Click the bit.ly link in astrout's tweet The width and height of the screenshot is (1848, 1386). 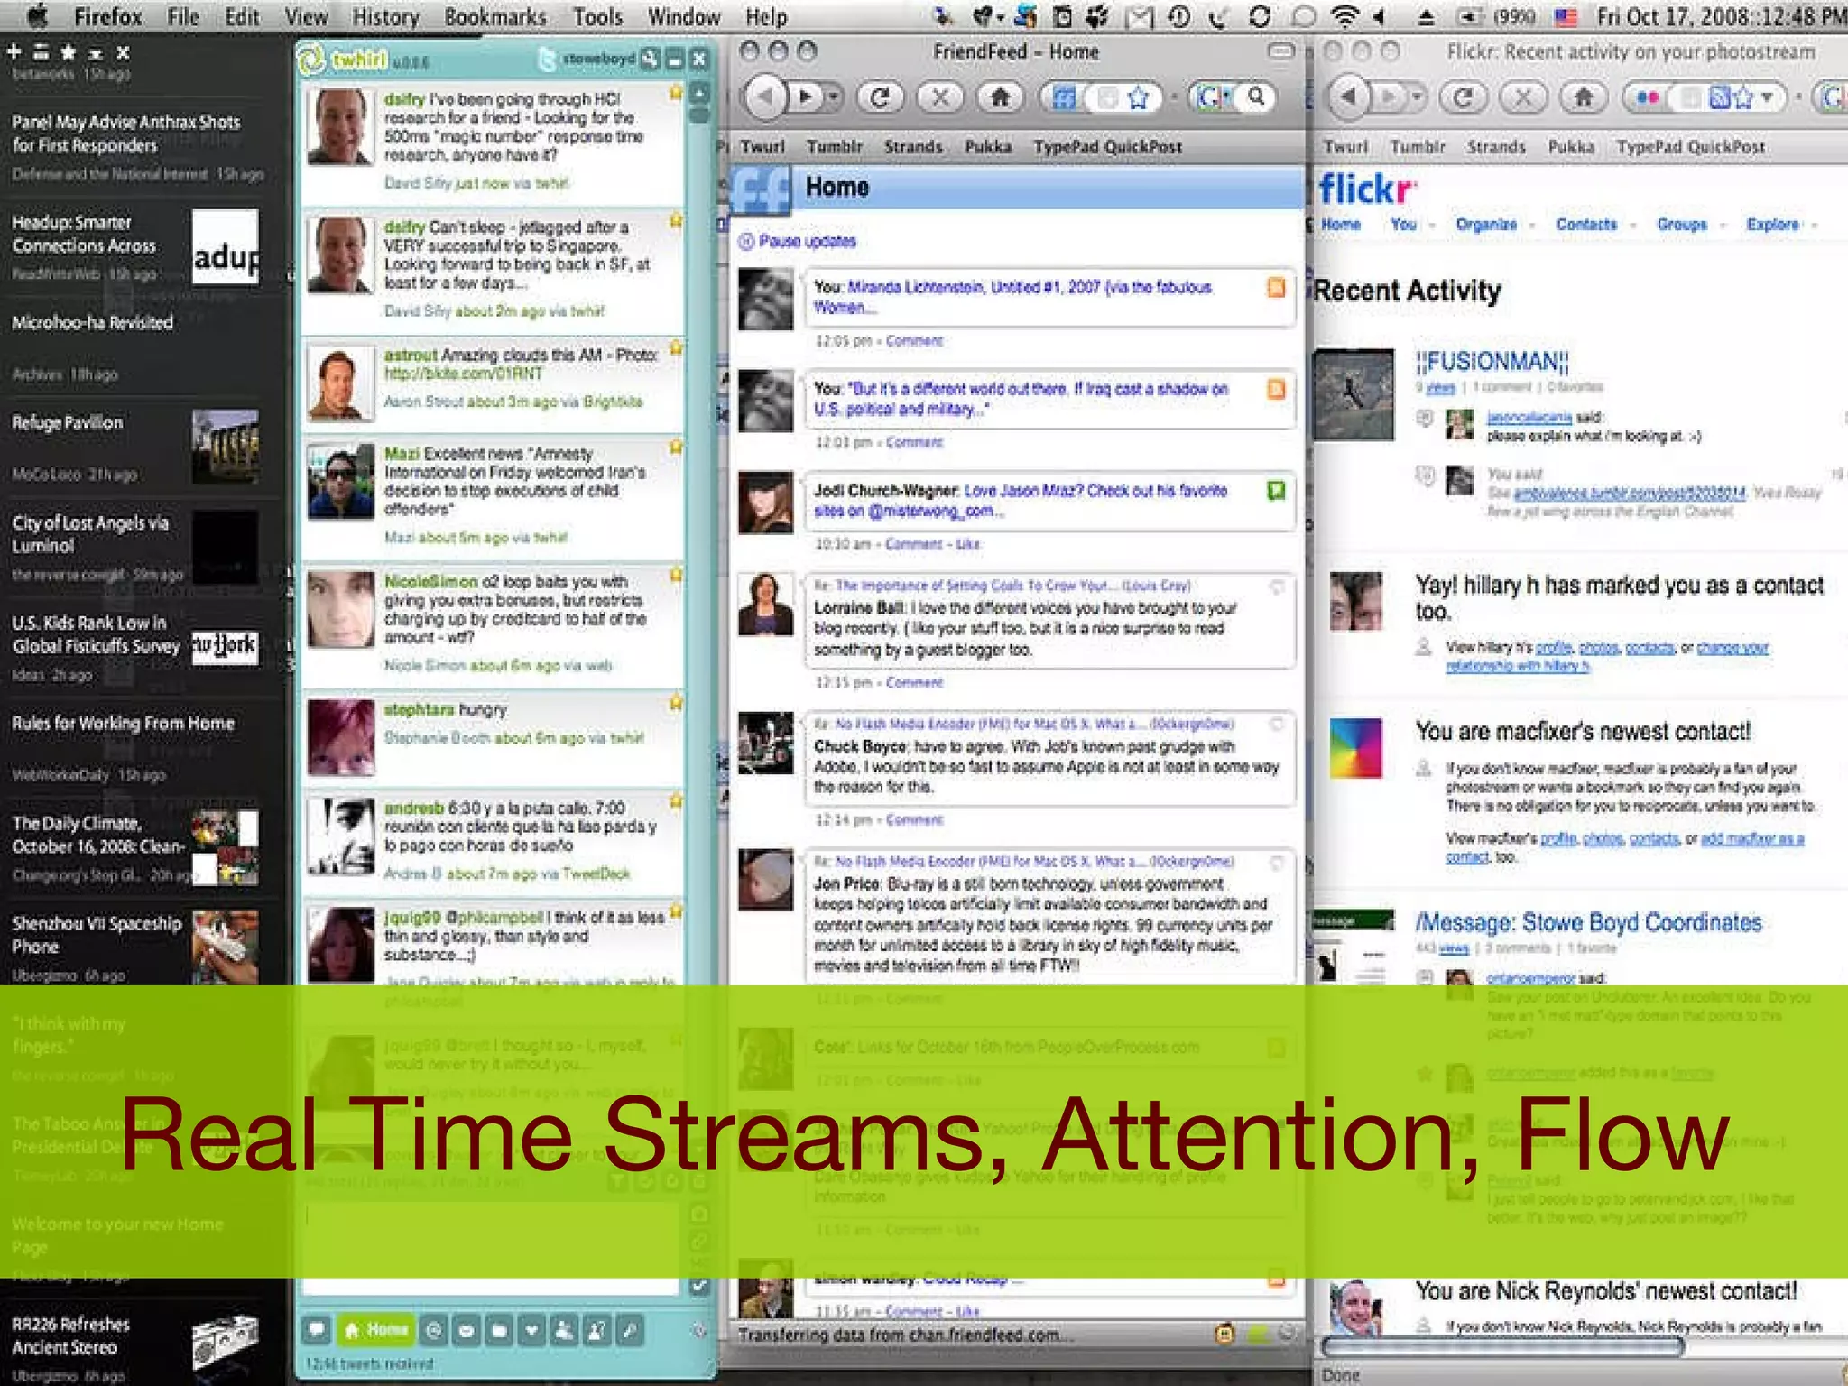(464, 374)
